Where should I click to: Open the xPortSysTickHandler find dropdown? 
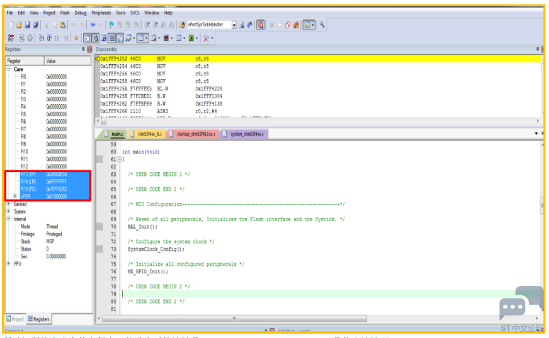pos(234,25)
